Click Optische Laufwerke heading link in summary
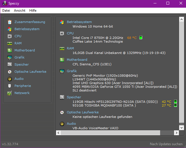 (83, 112)
